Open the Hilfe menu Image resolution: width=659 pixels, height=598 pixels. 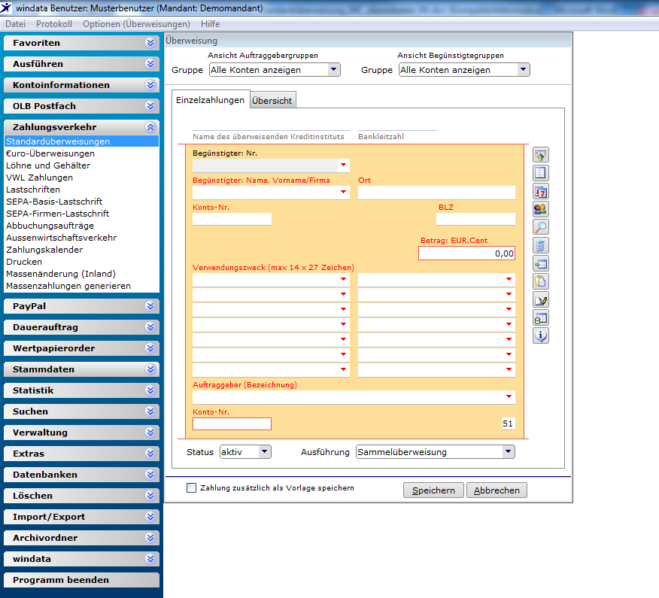[x=210, y=24]
